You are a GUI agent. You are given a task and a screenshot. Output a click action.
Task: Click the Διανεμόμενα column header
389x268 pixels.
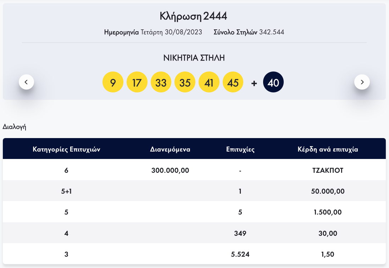coord(170,149)
